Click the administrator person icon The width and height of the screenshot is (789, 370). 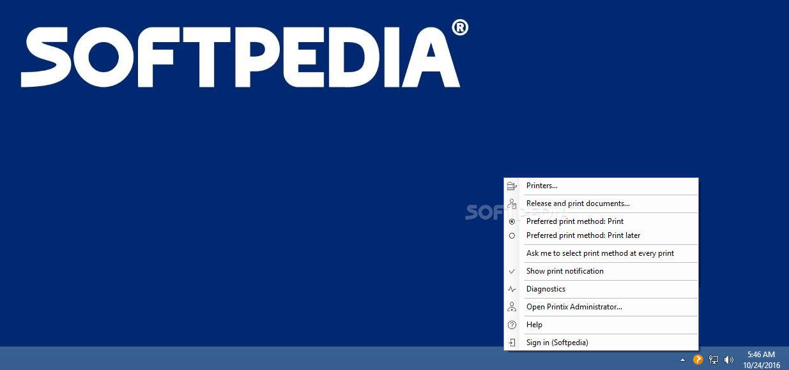coord(512,307)
